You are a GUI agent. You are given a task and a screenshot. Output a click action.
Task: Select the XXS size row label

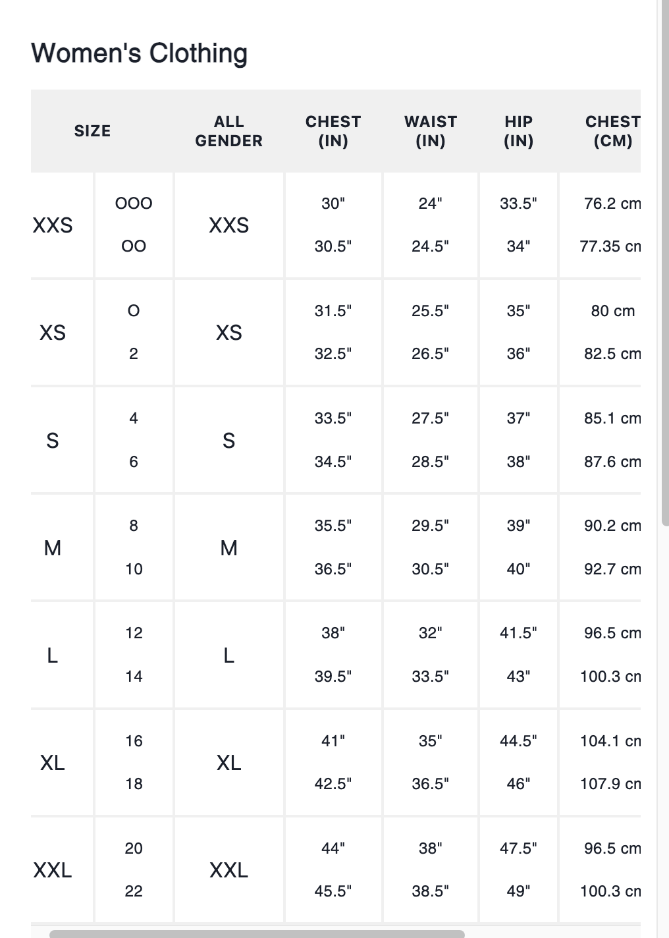tap(53, 225)
